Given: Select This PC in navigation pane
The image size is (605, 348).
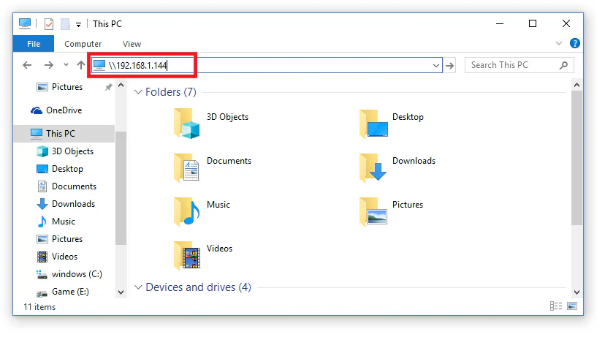Looking at the screenshot, I should click(x=64, y=134).
